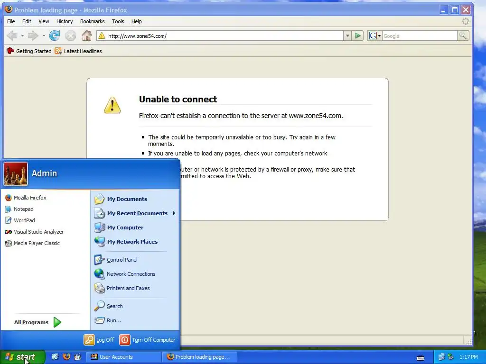Click the Show Desktop quick launch icon
Screen dimensions: 486x364
[55, 356]
